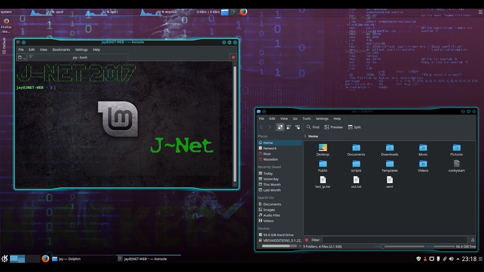This screenshot has height=272, width=484.
Task: Open Dolphin Tools menu
Action: [307, 119]
